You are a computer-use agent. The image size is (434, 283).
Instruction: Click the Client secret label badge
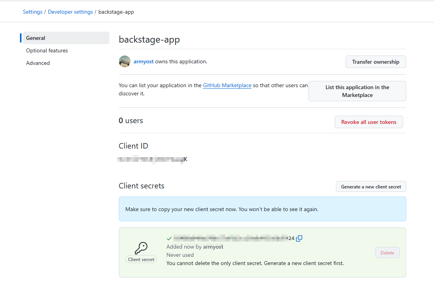tap(141, 260)
